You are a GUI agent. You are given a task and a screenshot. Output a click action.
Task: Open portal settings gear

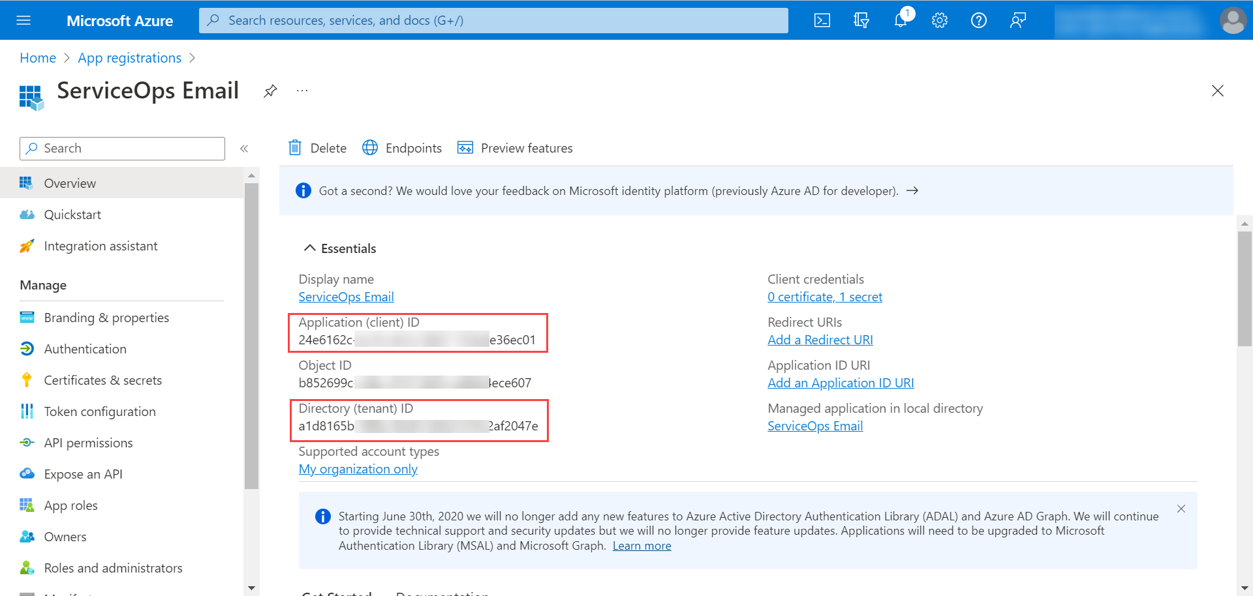[x=940, y=20]
